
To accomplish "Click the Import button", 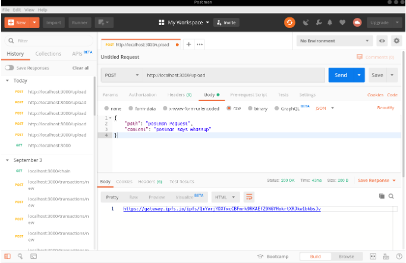I will 53,23.
